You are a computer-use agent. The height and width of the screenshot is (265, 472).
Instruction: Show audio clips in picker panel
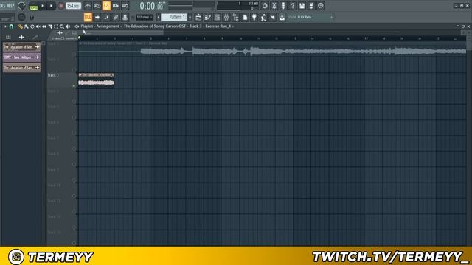click(21, 38)
